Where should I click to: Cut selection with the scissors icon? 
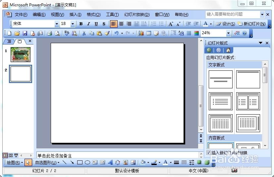coord(84,33)
